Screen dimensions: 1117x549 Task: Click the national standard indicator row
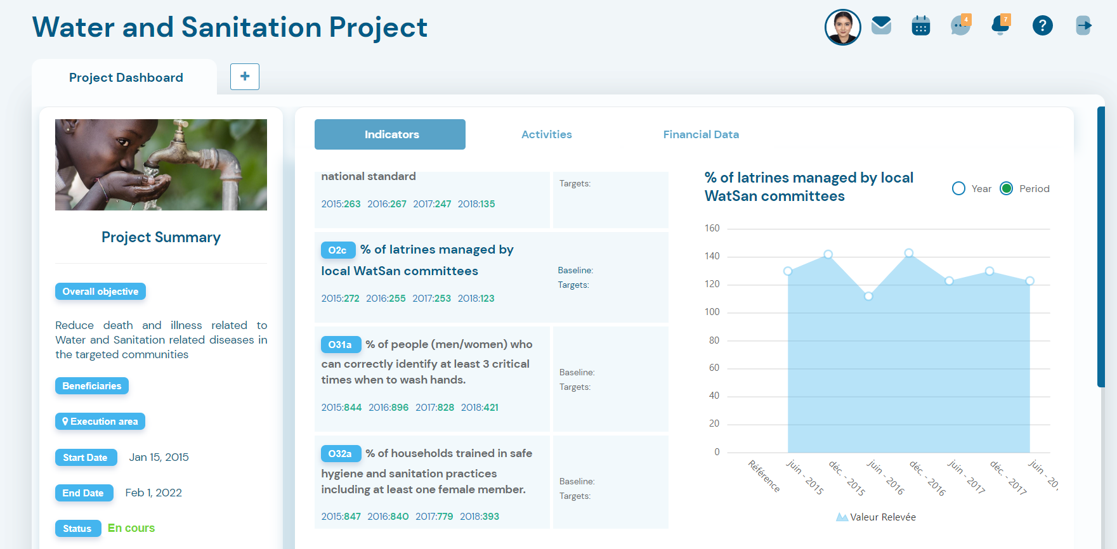[492, 200]
